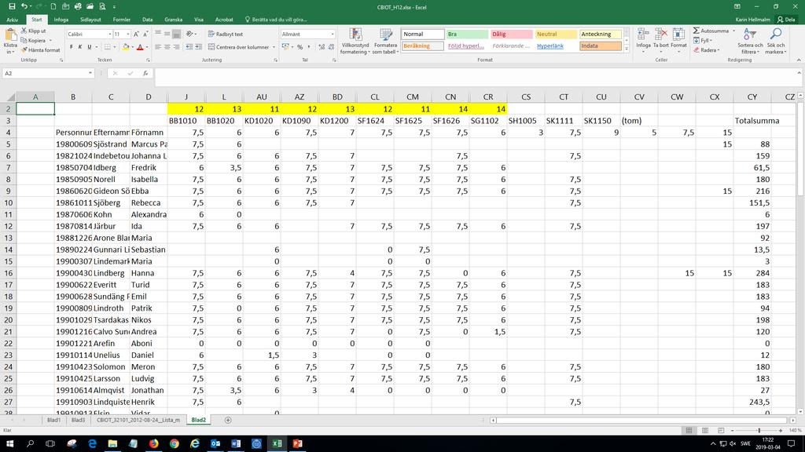
Task: Open Formatera som tabell gallery
Action: [x=385, y=42]
